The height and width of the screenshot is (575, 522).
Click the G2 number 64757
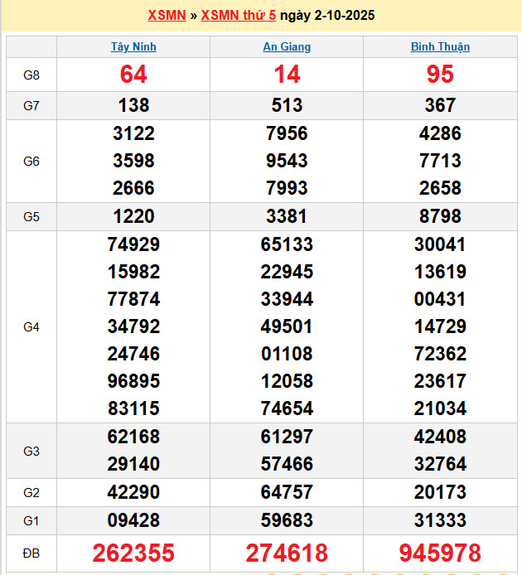(x=287, y=493)
